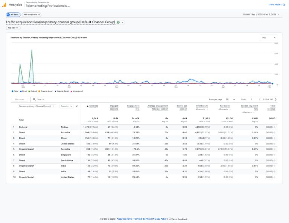The image size is (289, 223).
Task: Click the Direct United States row
Action: 144,144
